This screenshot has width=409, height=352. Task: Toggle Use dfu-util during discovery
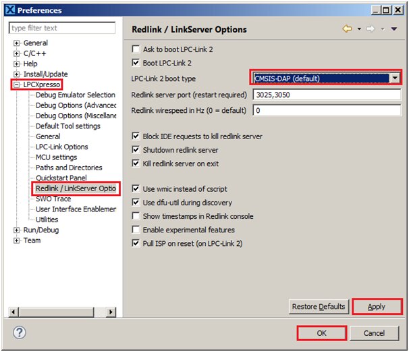[x=136, y=203]
